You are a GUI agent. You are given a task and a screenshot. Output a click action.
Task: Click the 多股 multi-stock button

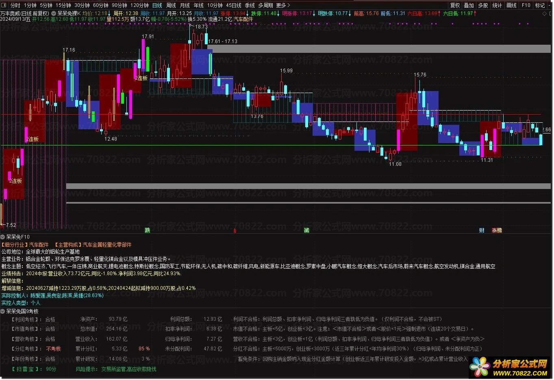point(483,5)
